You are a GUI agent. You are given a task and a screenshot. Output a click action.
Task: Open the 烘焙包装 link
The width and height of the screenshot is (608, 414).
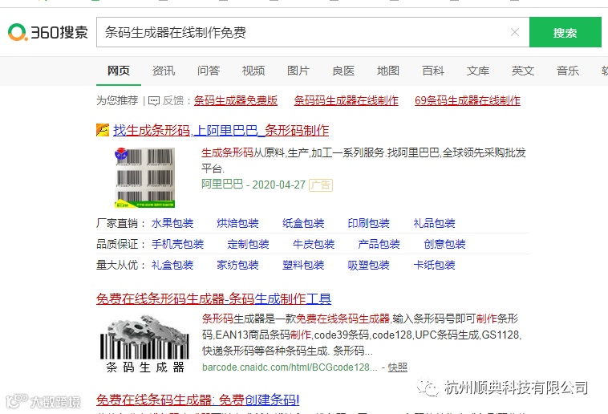pos(237,223)
